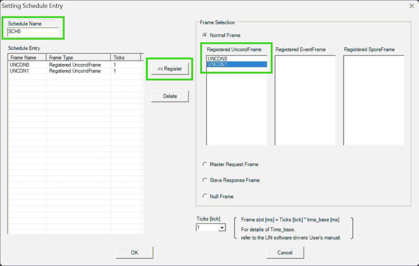Click the Schedule Name input field

(x=33, y=32)
